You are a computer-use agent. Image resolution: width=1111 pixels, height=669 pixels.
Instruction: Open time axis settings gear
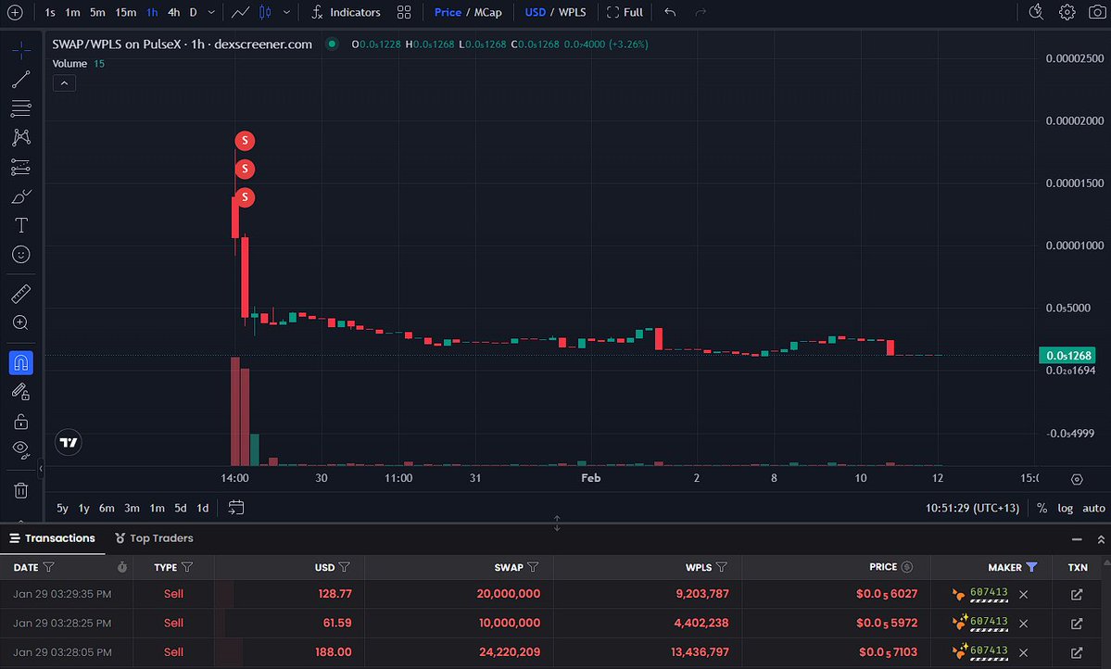point(1077,479)
